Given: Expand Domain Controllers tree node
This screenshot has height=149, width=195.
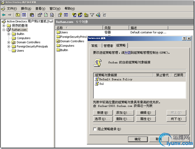Looking at the screenshot, I should pyautogui.click(x=9, y=42).
